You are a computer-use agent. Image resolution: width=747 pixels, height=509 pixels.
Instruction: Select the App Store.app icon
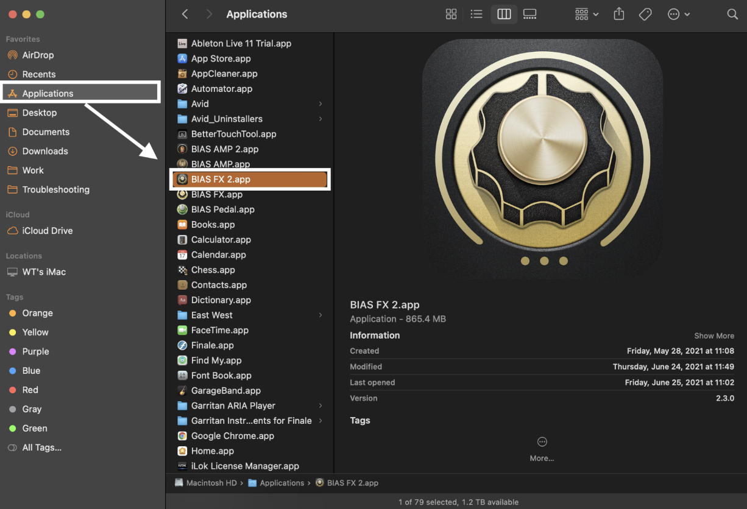pos(182,58)
